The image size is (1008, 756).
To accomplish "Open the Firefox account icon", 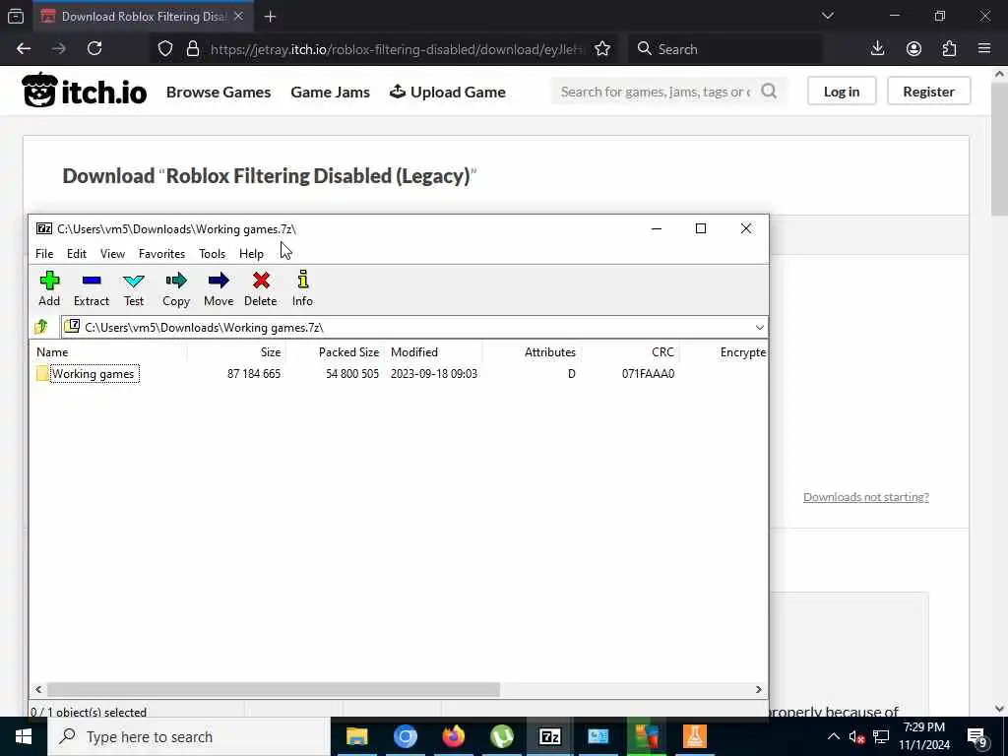I will (913, 49).
